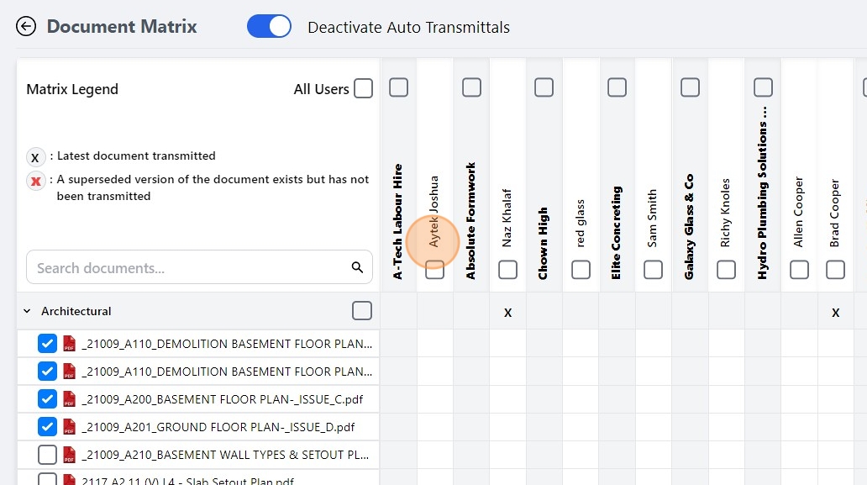Click the X under Brad Cooper column
867x485 pixels.
click(x=835, y=313)
